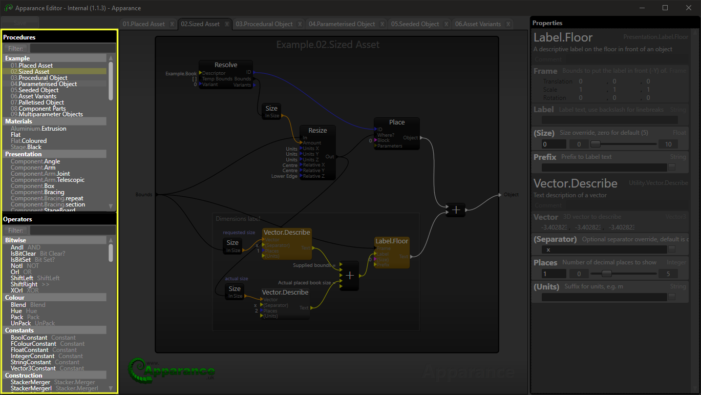Click the Places slider in Properties

tap(607, 274)
